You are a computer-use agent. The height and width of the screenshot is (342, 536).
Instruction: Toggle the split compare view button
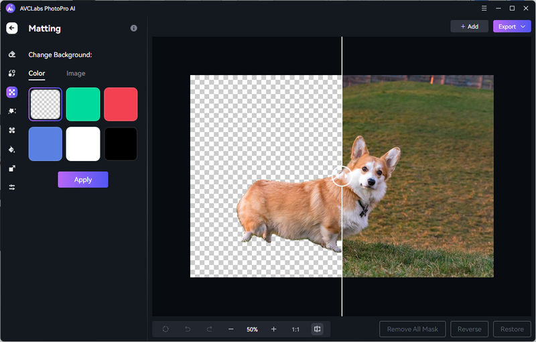point(317,329)
